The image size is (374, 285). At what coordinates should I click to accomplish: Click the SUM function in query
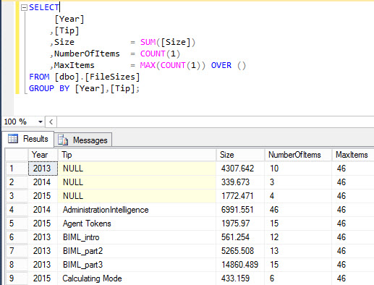pos(148,42)
